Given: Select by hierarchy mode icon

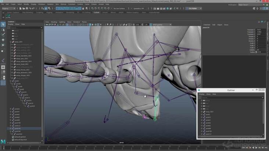Looking at the screenshot, I should 43,8.
